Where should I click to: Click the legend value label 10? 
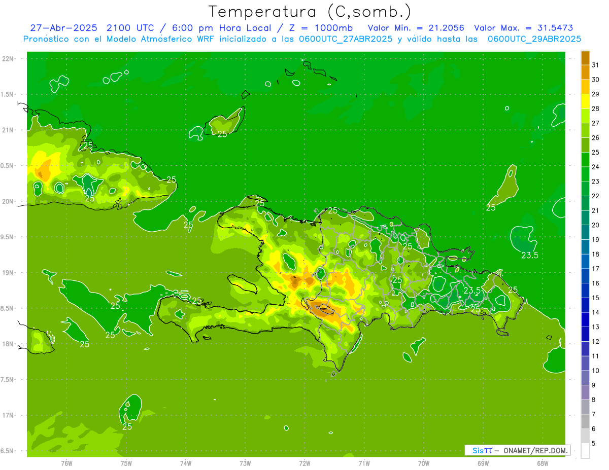click(596, 371)
